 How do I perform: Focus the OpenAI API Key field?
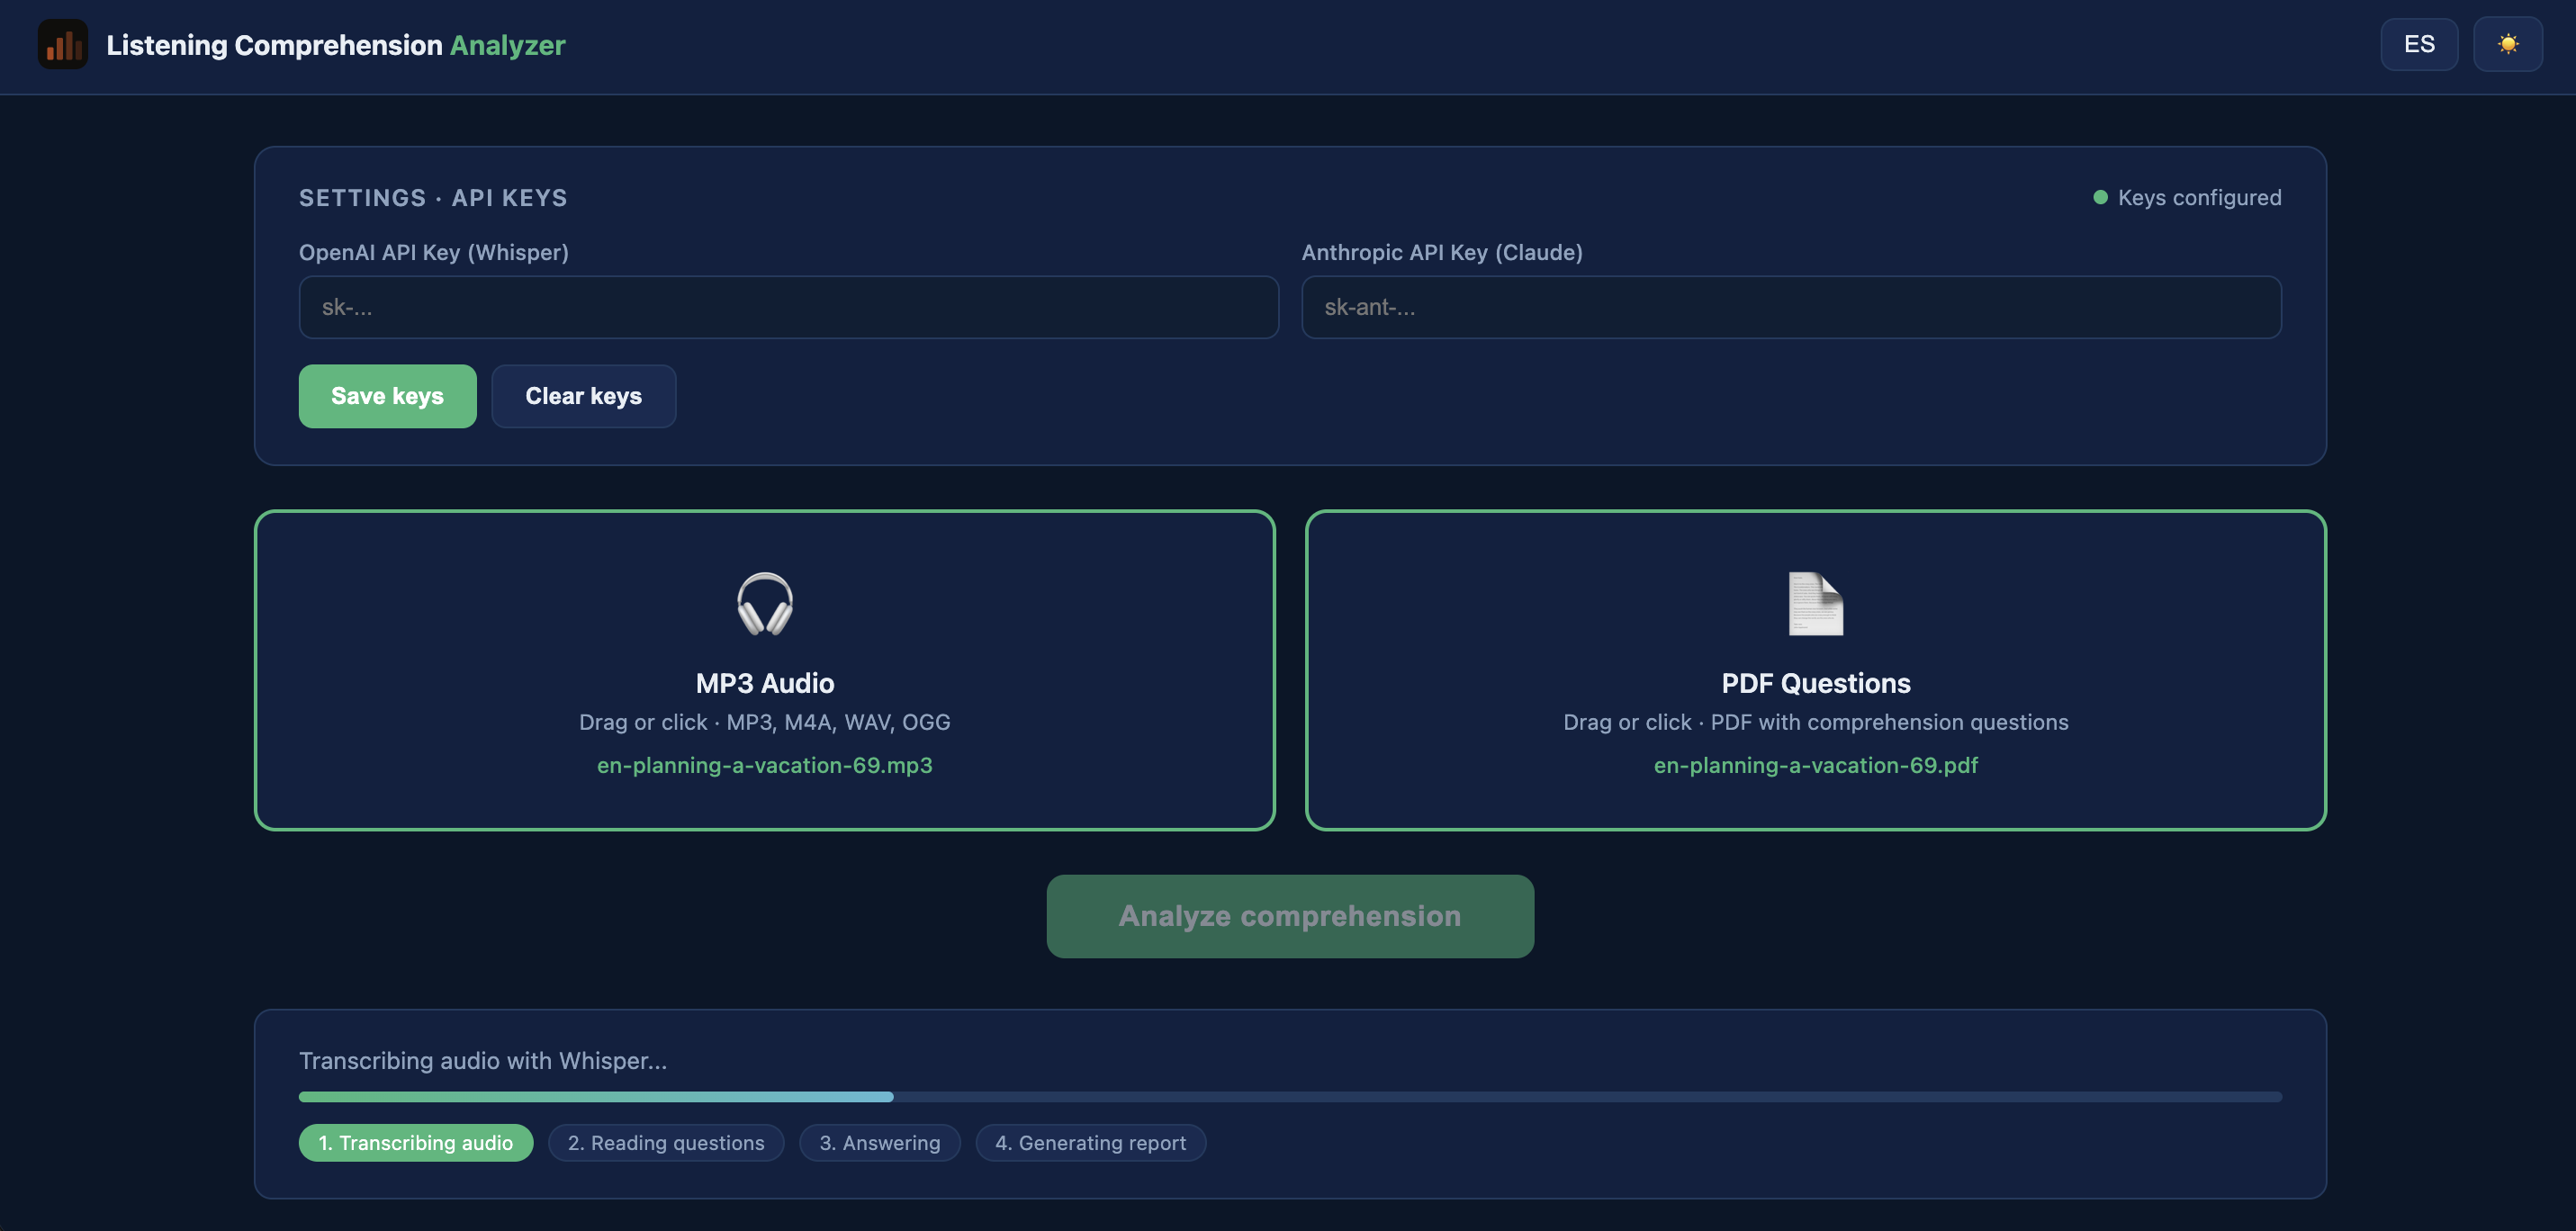788,307
